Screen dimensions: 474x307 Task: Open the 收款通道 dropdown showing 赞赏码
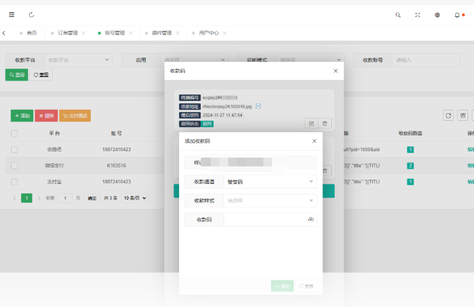tap(270, 182)
